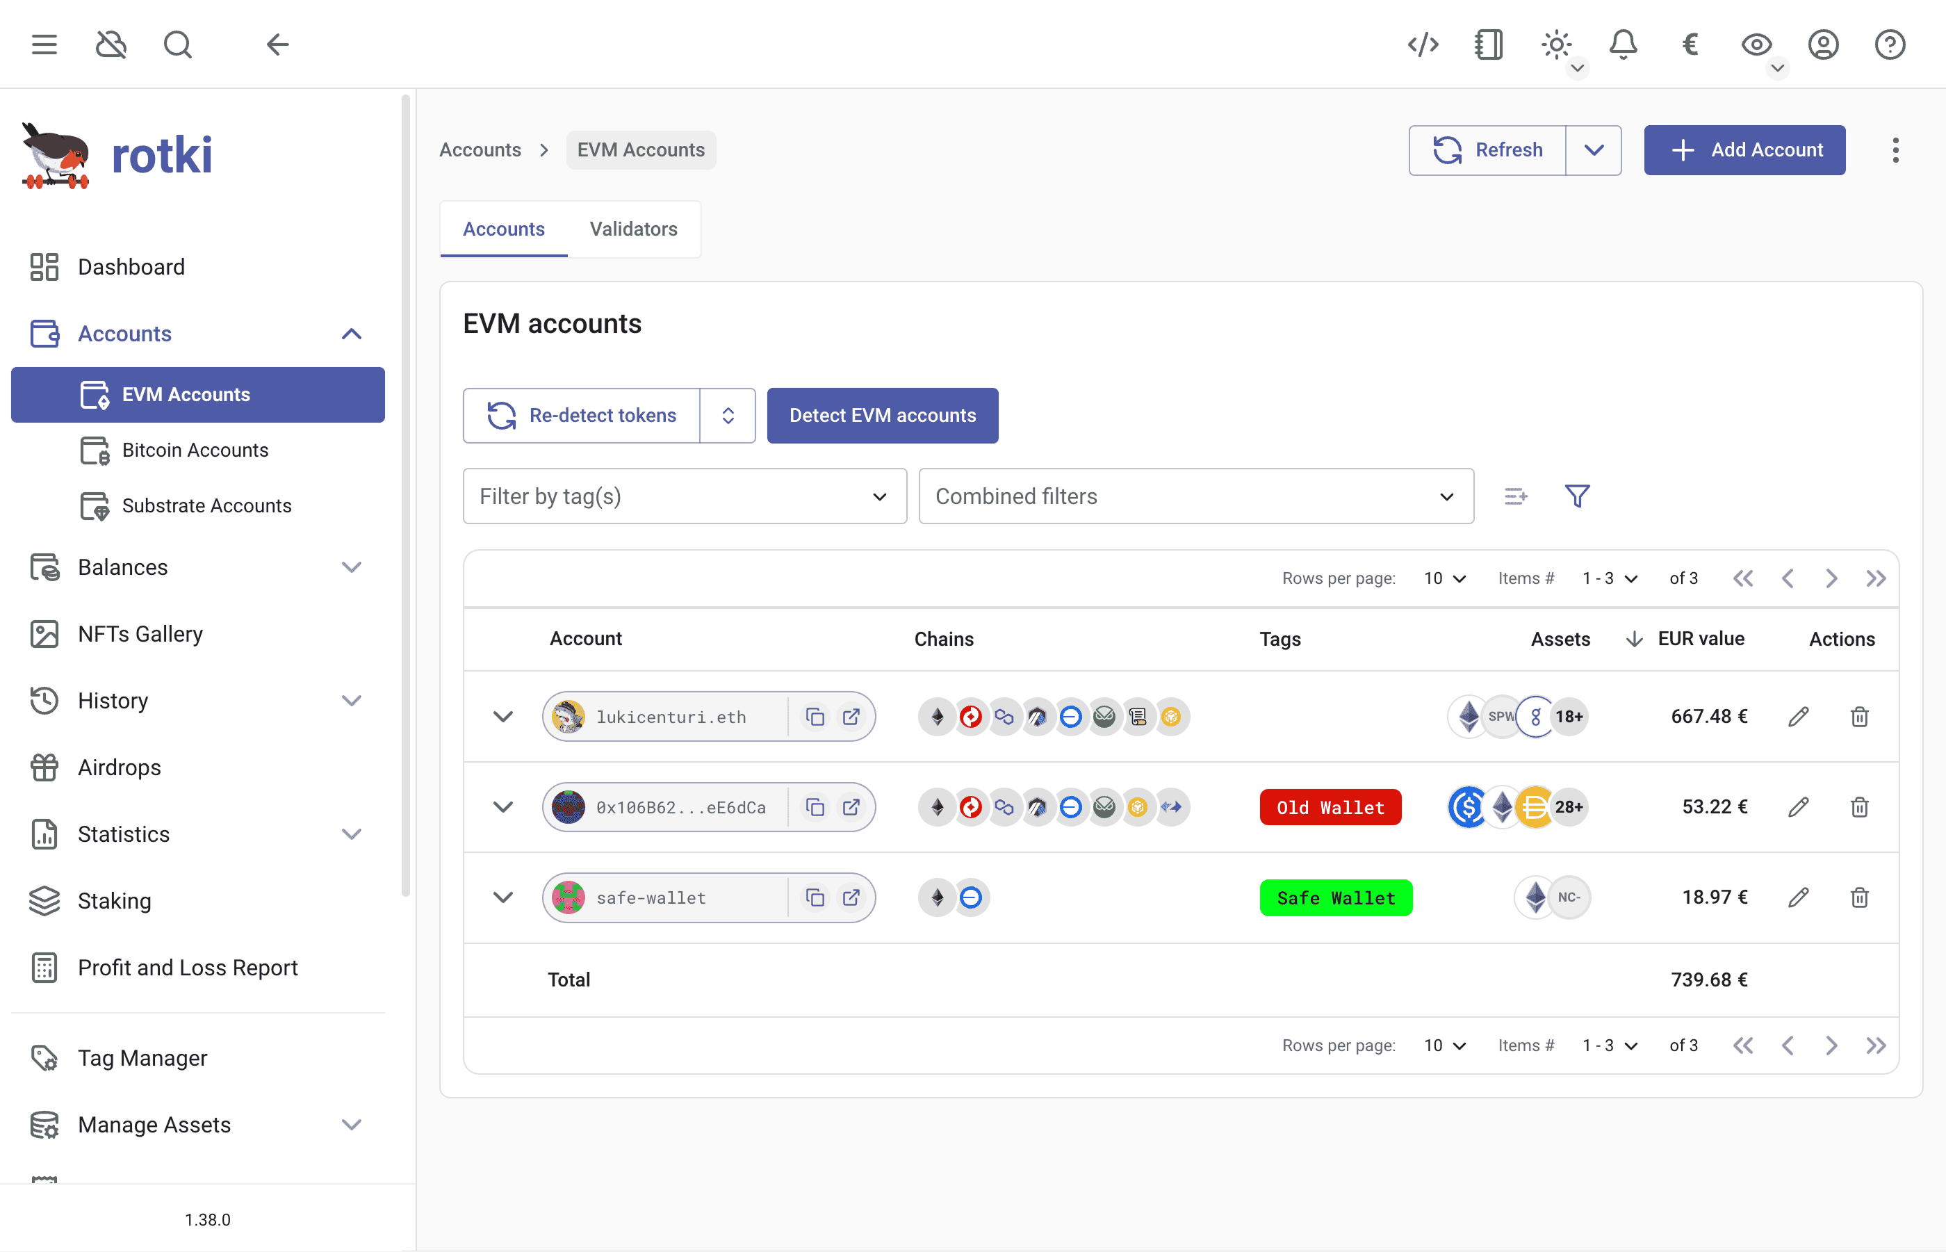The image size is (1946, 1252).
Task: Open Dashboard in sidebar
Action: pyautogui.click(x=197, y=267)
